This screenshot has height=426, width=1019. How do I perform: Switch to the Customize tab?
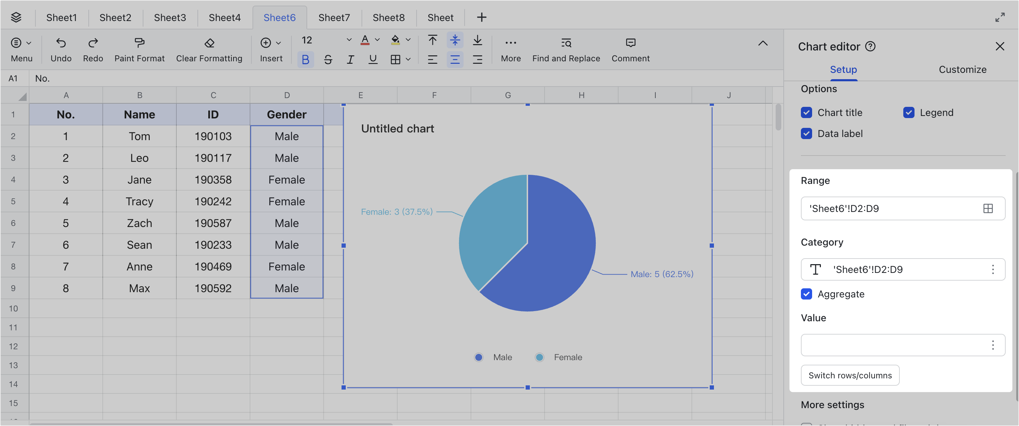(x=962, y=70)
